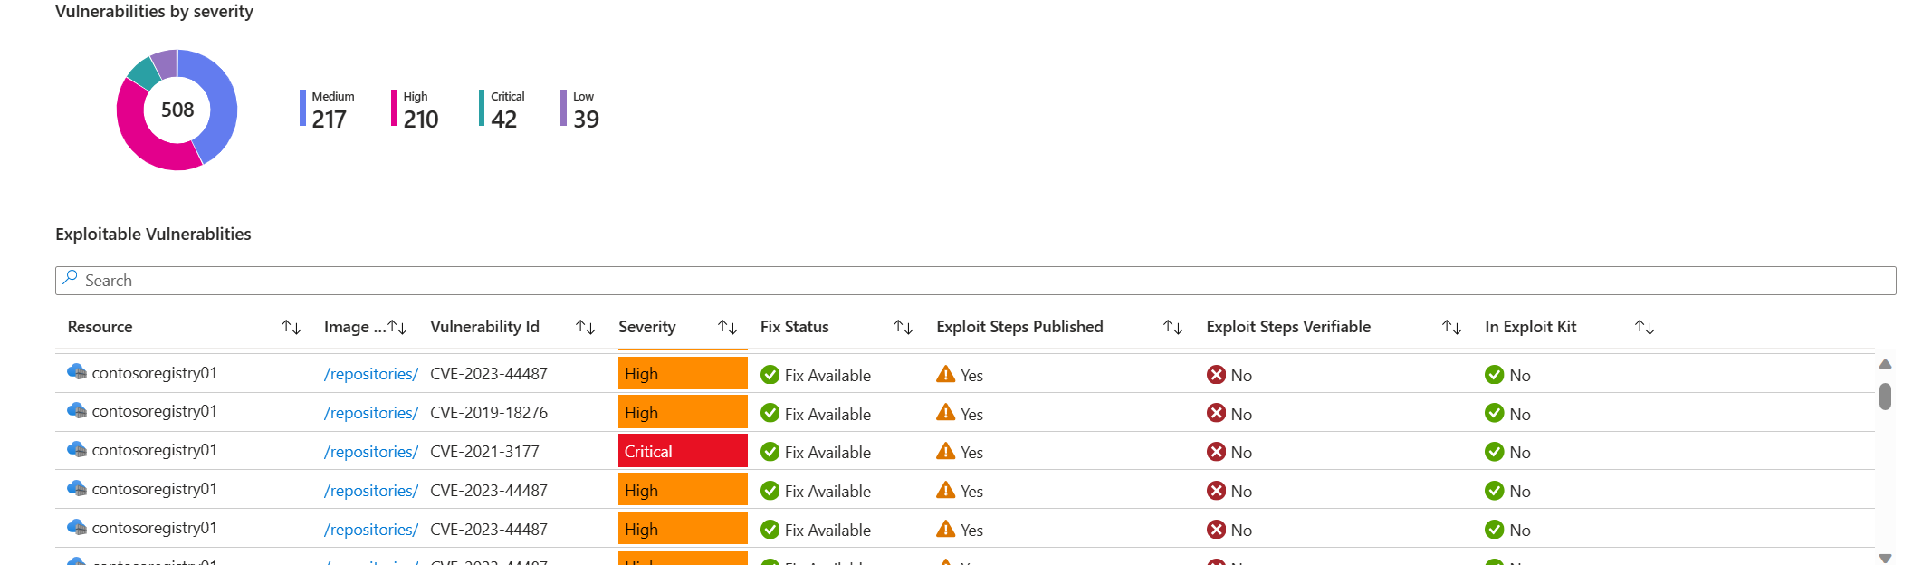The width and height of the screenshot is (1932, 565).
Task: Select CVE-2021-3177 vulnerability id
Action: click(484, 452)
